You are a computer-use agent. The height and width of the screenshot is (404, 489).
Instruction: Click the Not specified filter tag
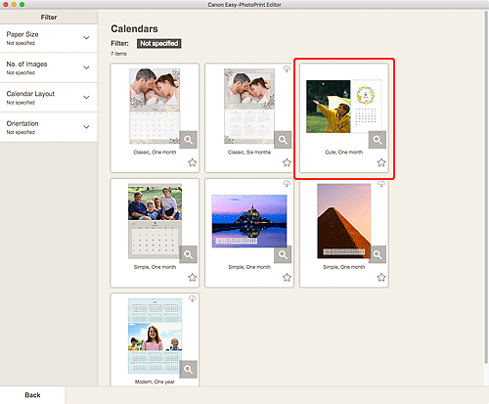pyautogui.click(x=159, y=43)
